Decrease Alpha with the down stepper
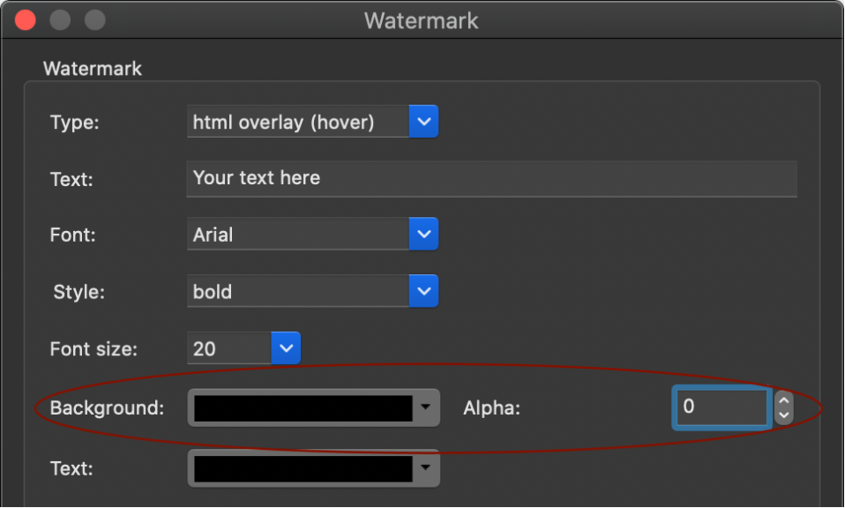The image size is (845, 508). pyautogui.click(x=784, y=415)
